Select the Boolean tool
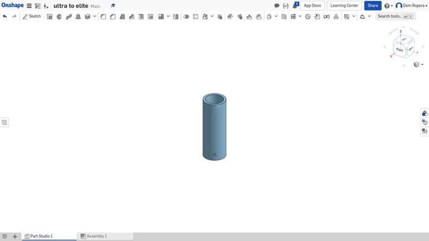Image resolution: width=429 pixels, height=241 pixels. click(186, 17)
